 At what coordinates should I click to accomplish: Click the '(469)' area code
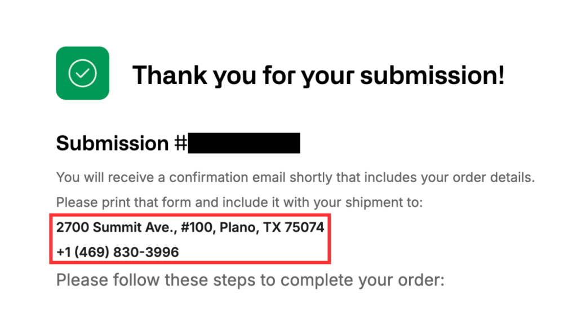tap(92, 252)
